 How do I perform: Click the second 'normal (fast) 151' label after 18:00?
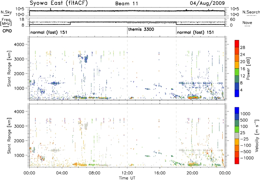pyautogui.click(x=195, y=32)
